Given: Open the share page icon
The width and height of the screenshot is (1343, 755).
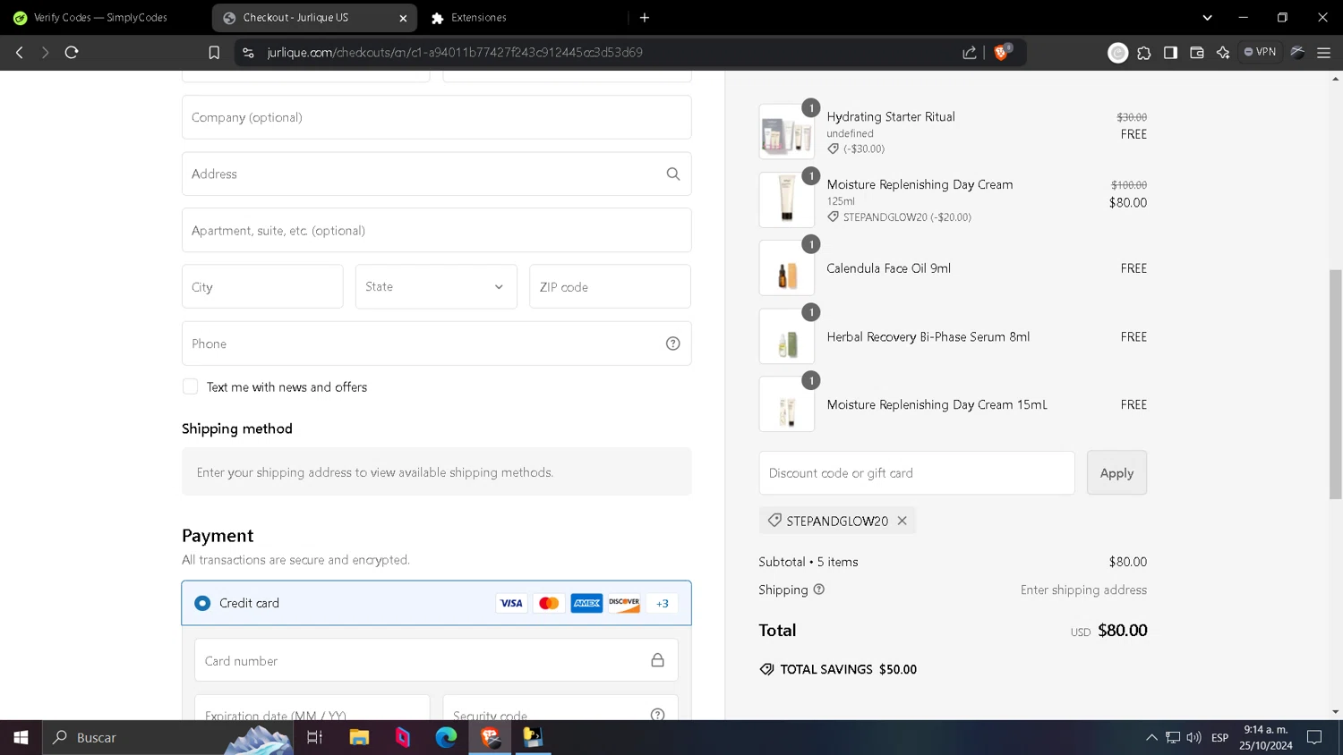Looking at the screenshot, I should [x=970, y=53].
